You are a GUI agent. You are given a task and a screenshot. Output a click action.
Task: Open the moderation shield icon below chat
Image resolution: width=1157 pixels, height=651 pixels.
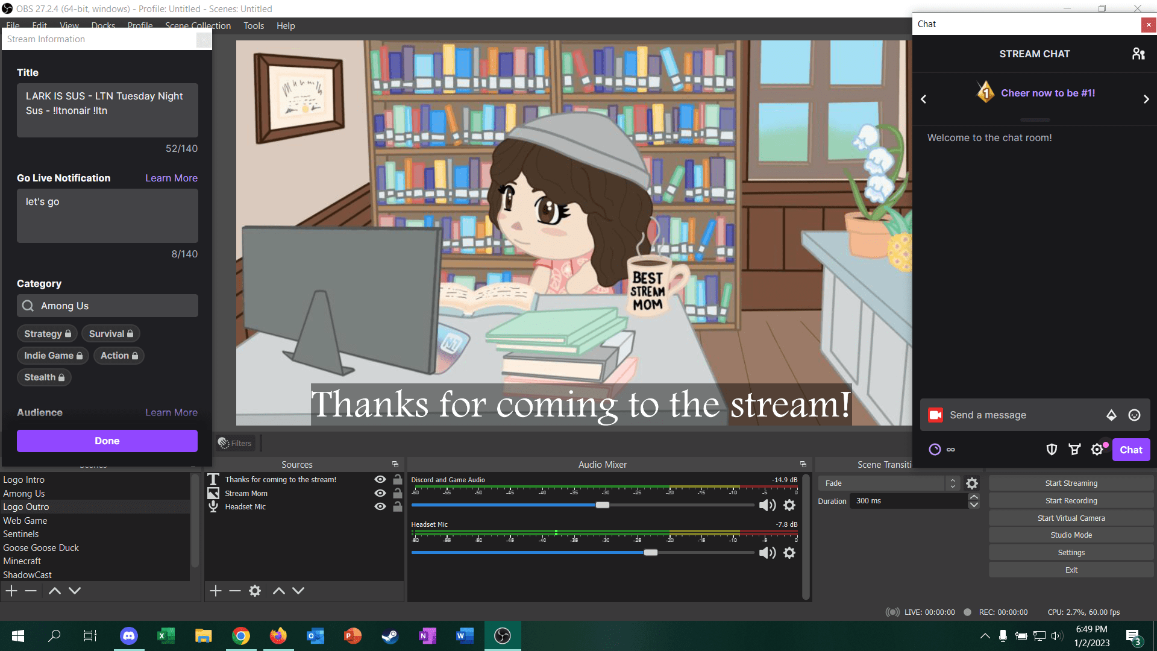tap(1052, 449)
